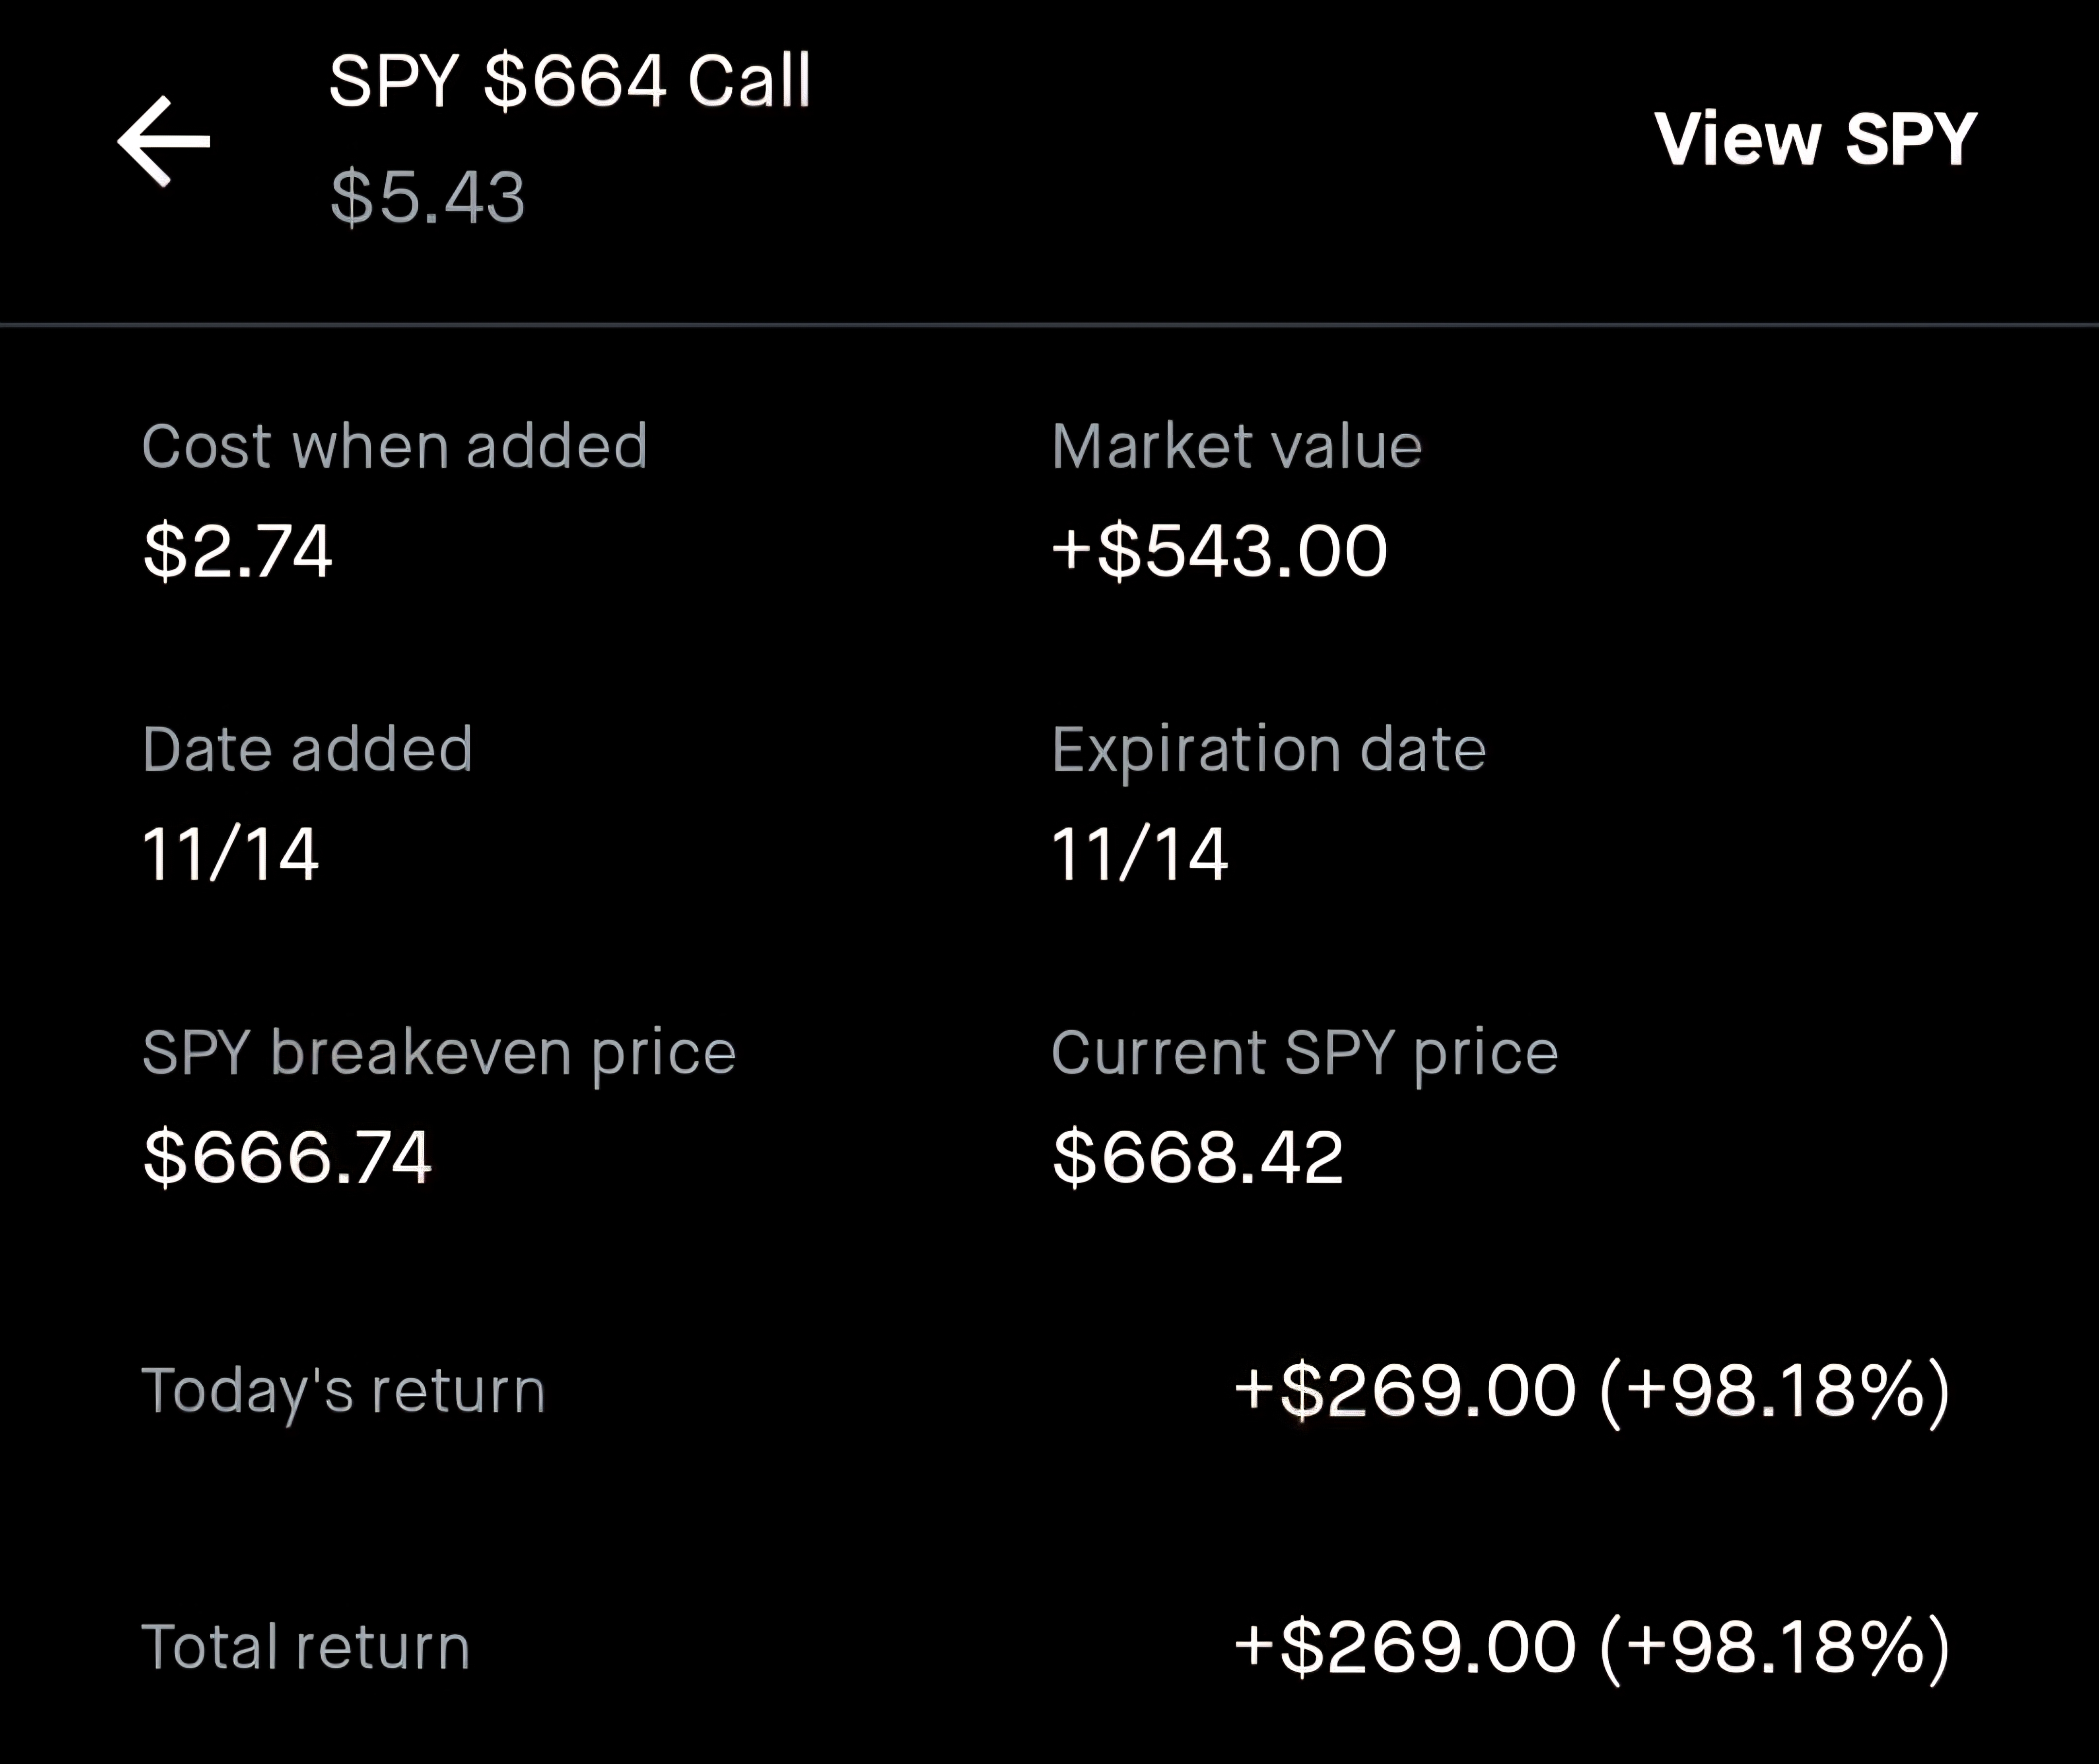Click the Total return label
The image size is (2099, 1764).
coord(305,1646)
